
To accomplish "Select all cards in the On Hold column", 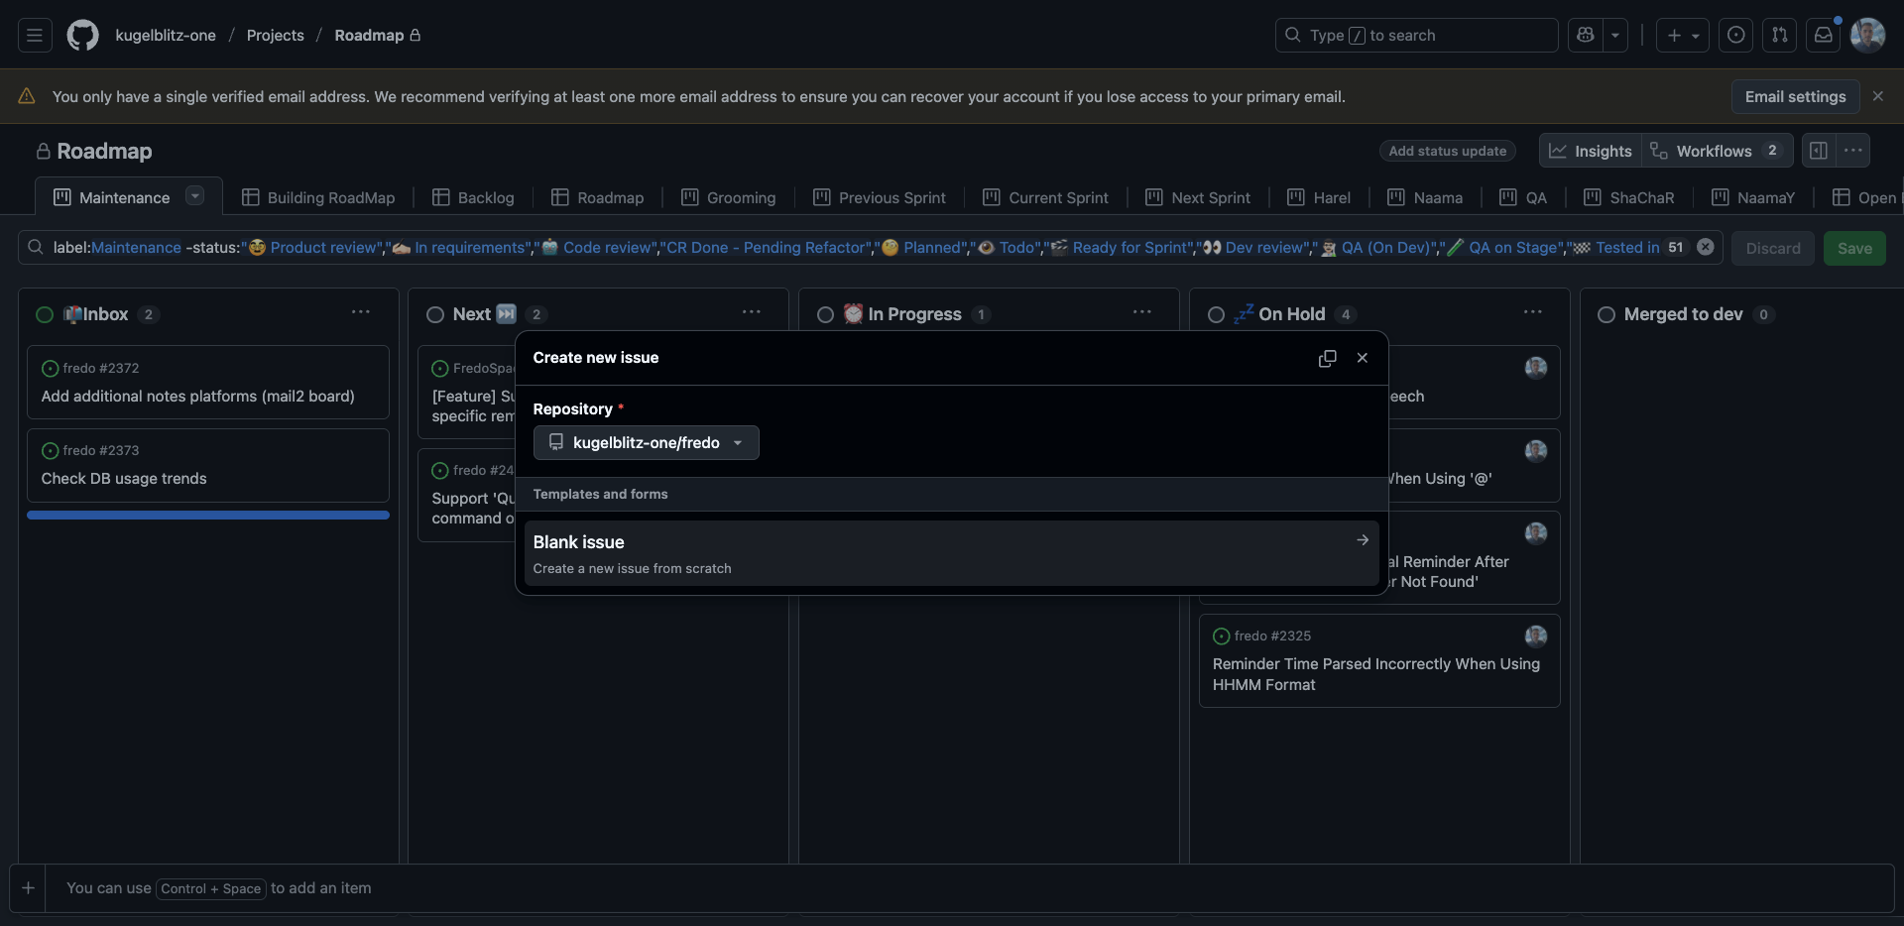I will pos(1214,315).
